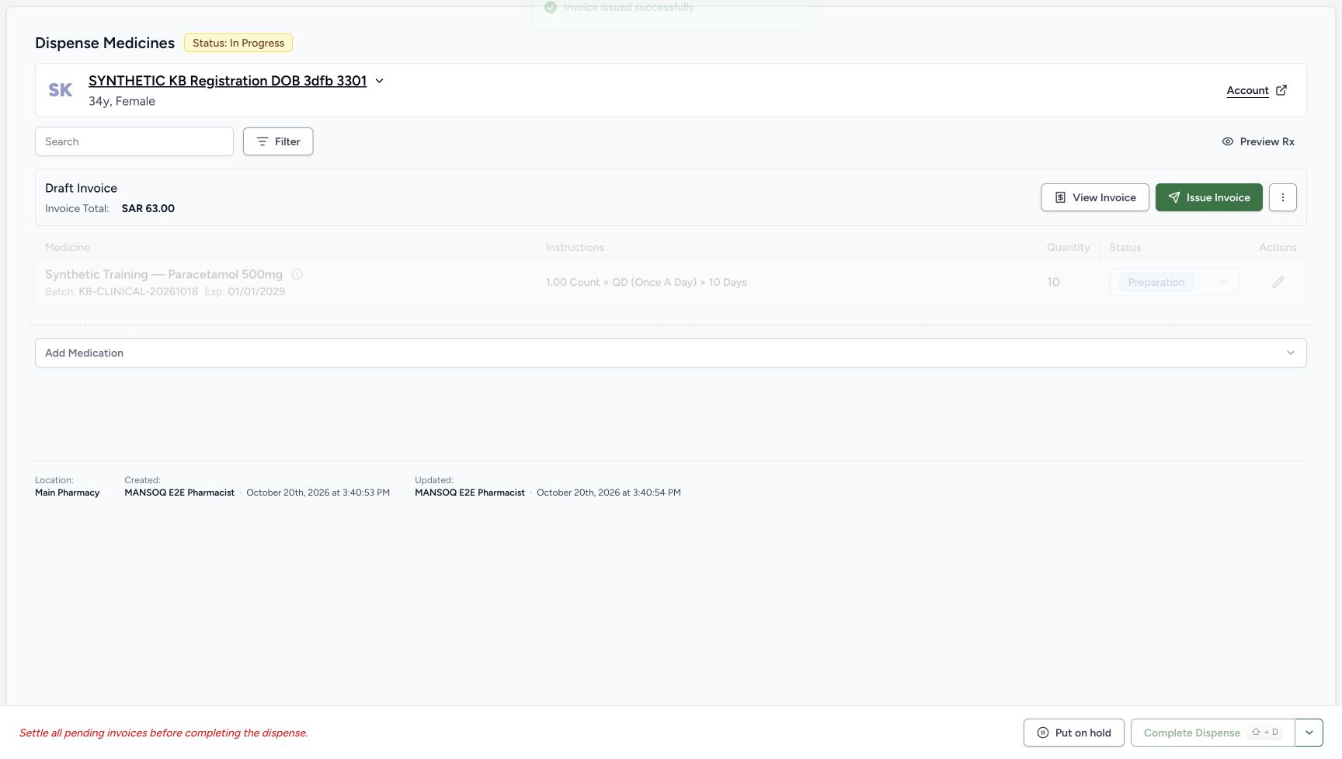This screenshot has height=759, width=1342.
Task: Click the Complete Dispense button
Action: pyautogui.click(x=1212, y=733)
